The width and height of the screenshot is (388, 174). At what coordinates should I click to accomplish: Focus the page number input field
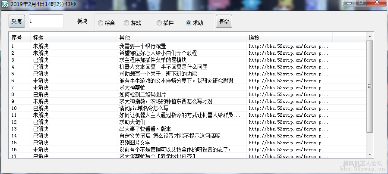coord(46,21)
